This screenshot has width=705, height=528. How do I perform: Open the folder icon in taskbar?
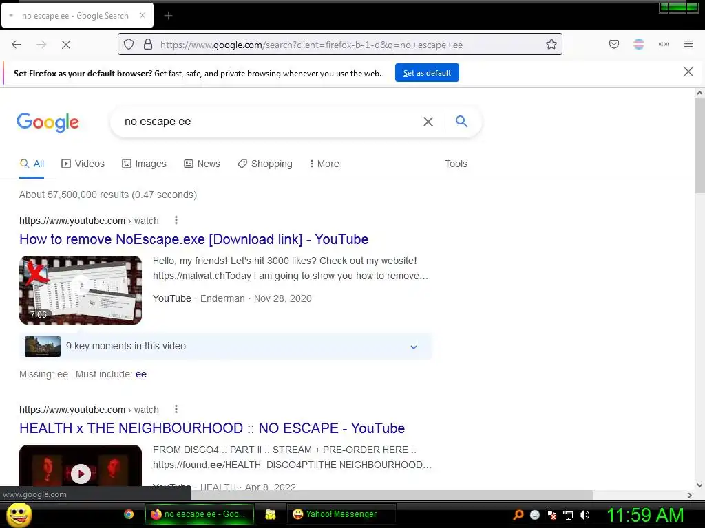[x=270, y=514]
